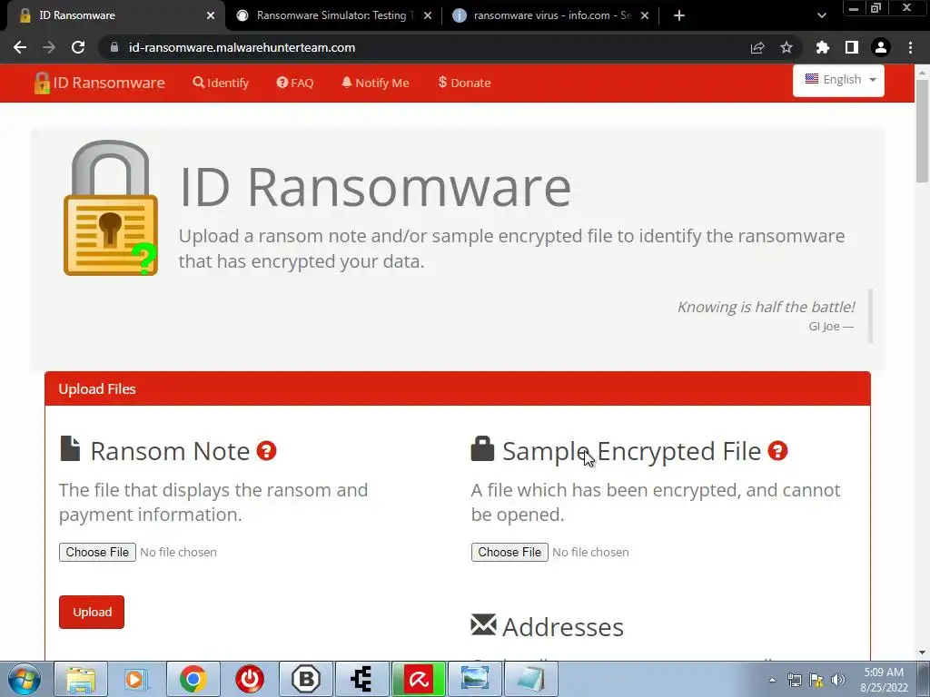Screen dimensions: 930x697
Task: Go back to the previous page
Action: 20,47
